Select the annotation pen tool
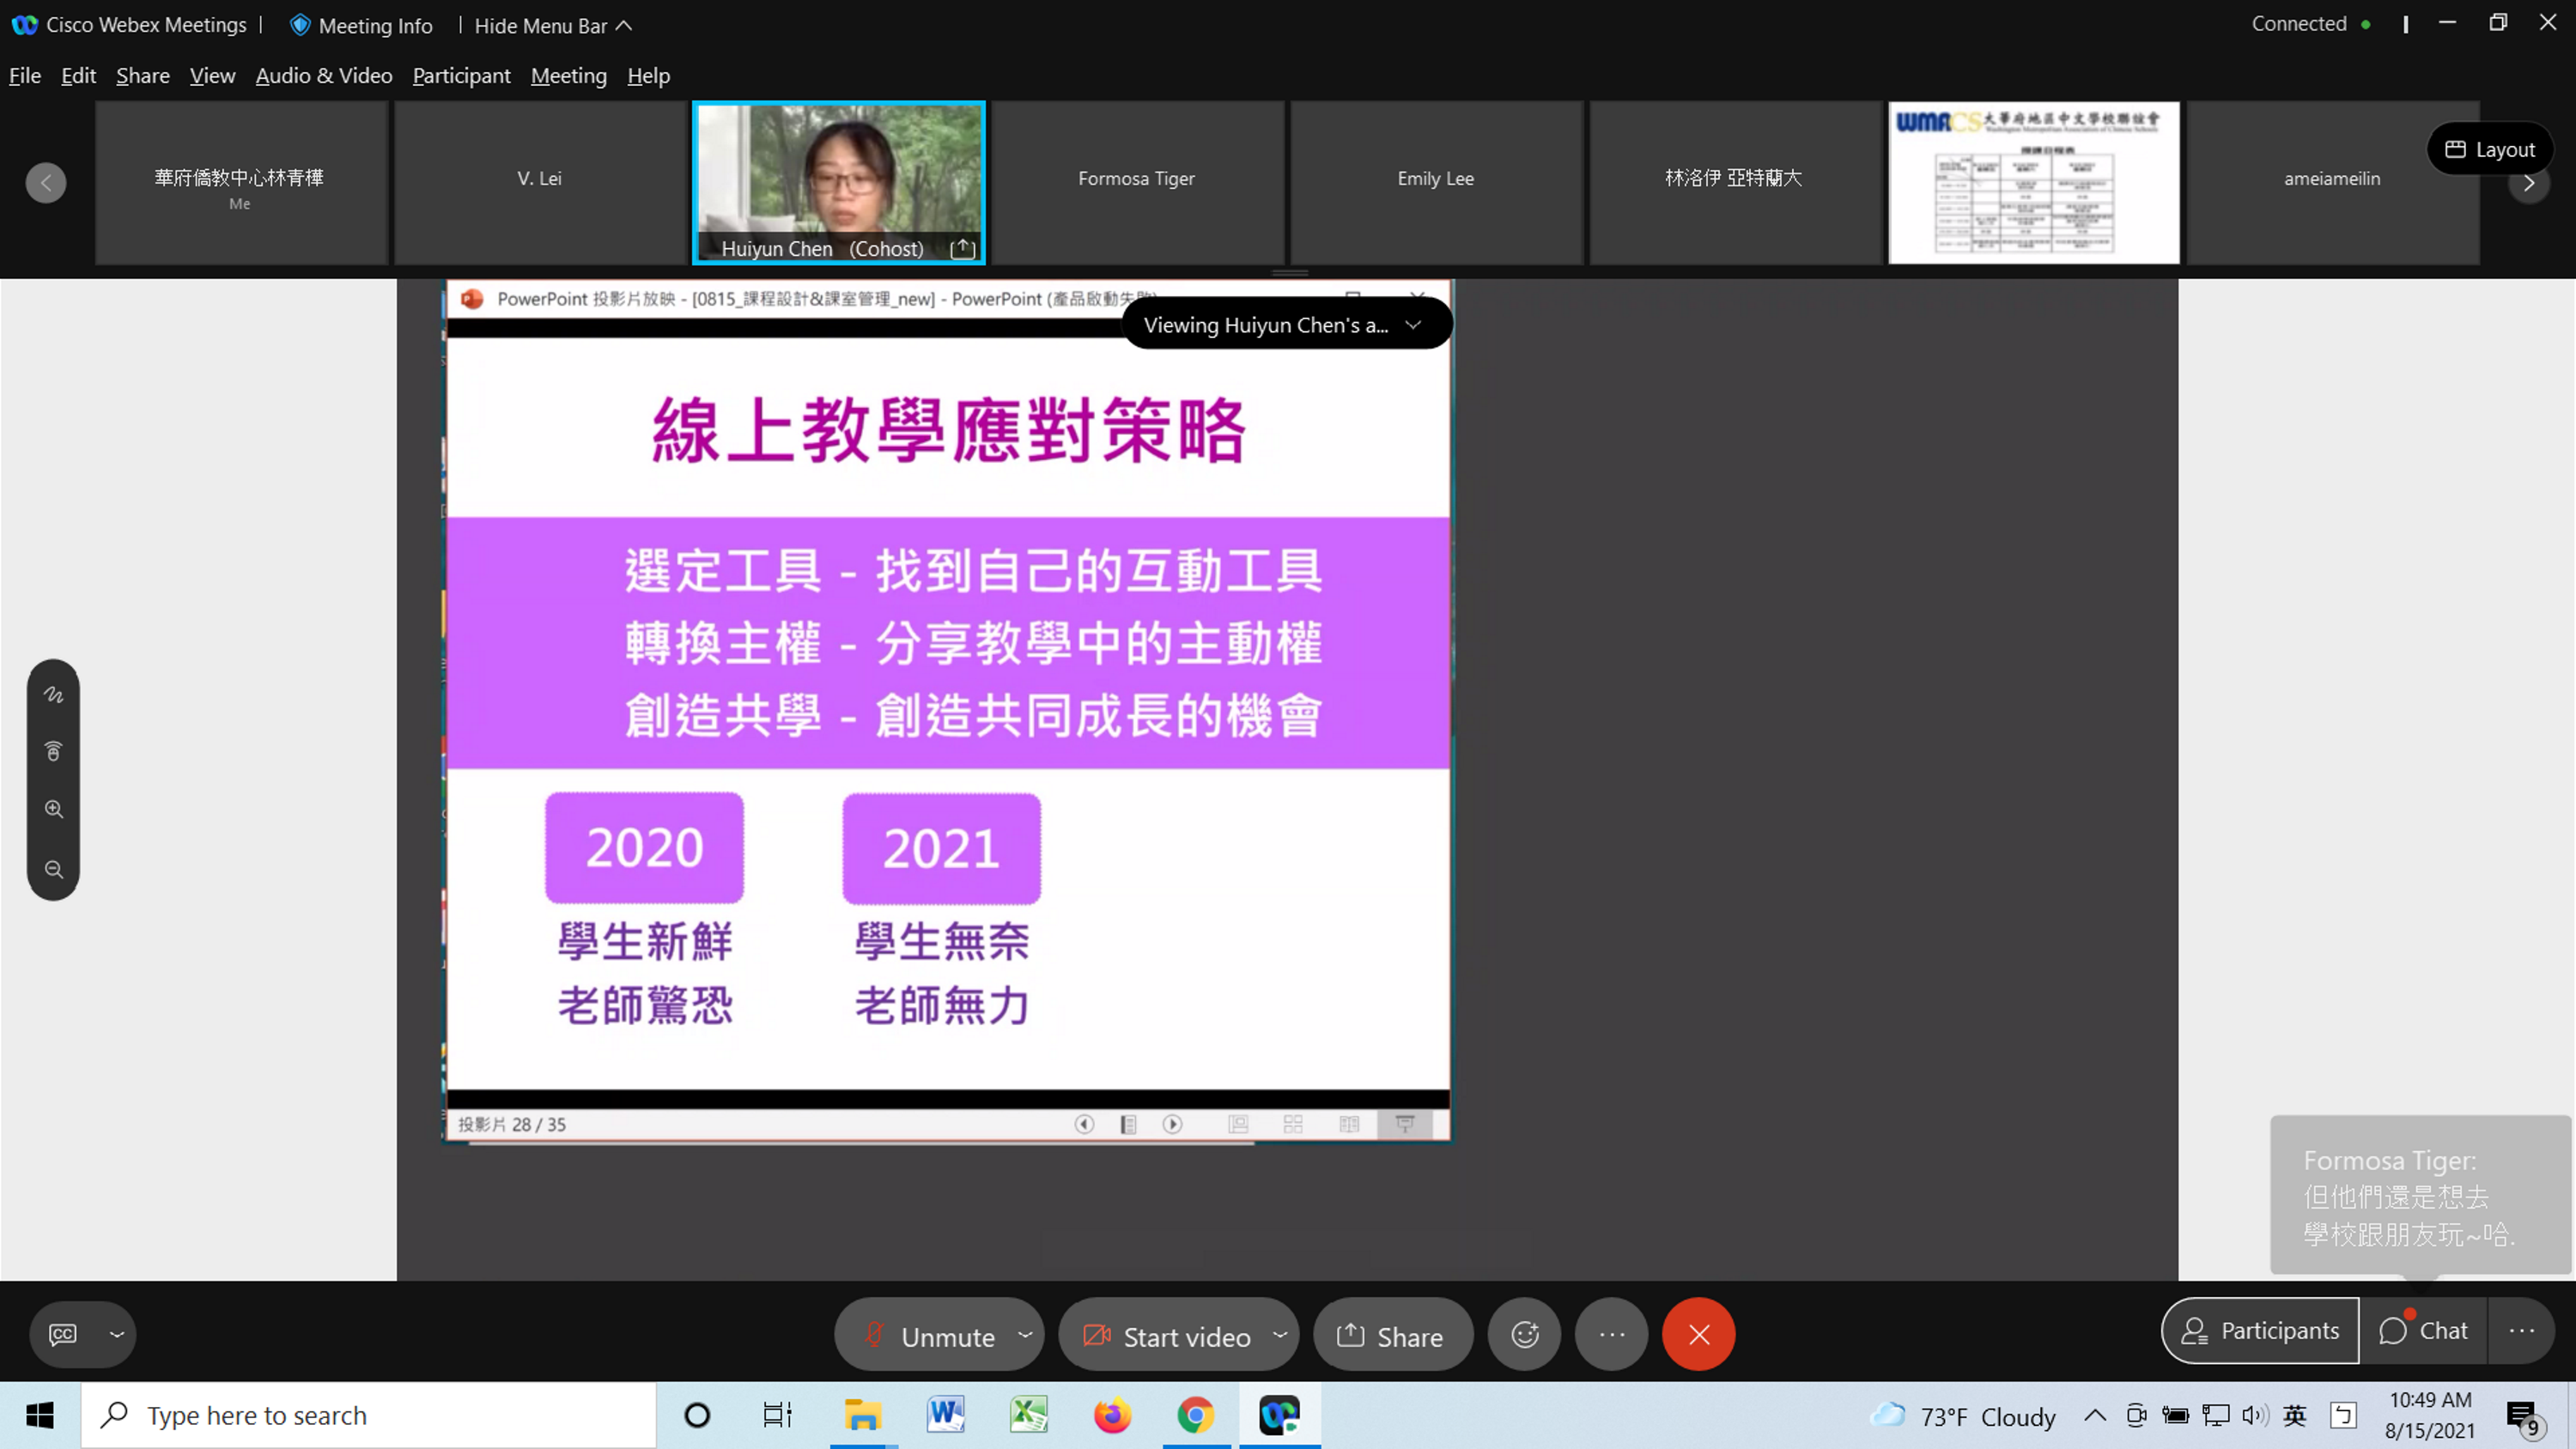Image resolution: width=2576 pixels, height=1449 pixels. point(53,694)
